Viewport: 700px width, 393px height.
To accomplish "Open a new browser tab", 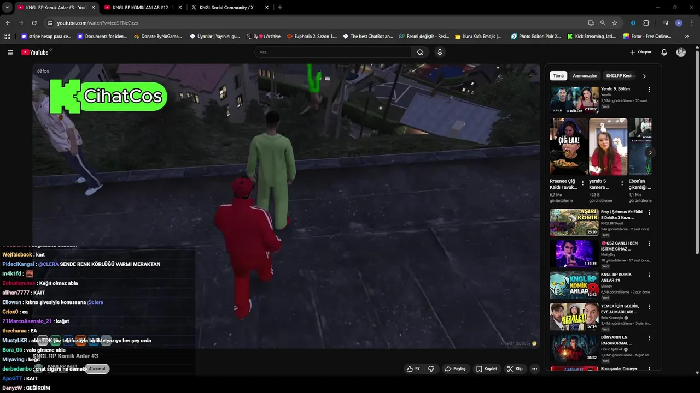I will 280,8.
